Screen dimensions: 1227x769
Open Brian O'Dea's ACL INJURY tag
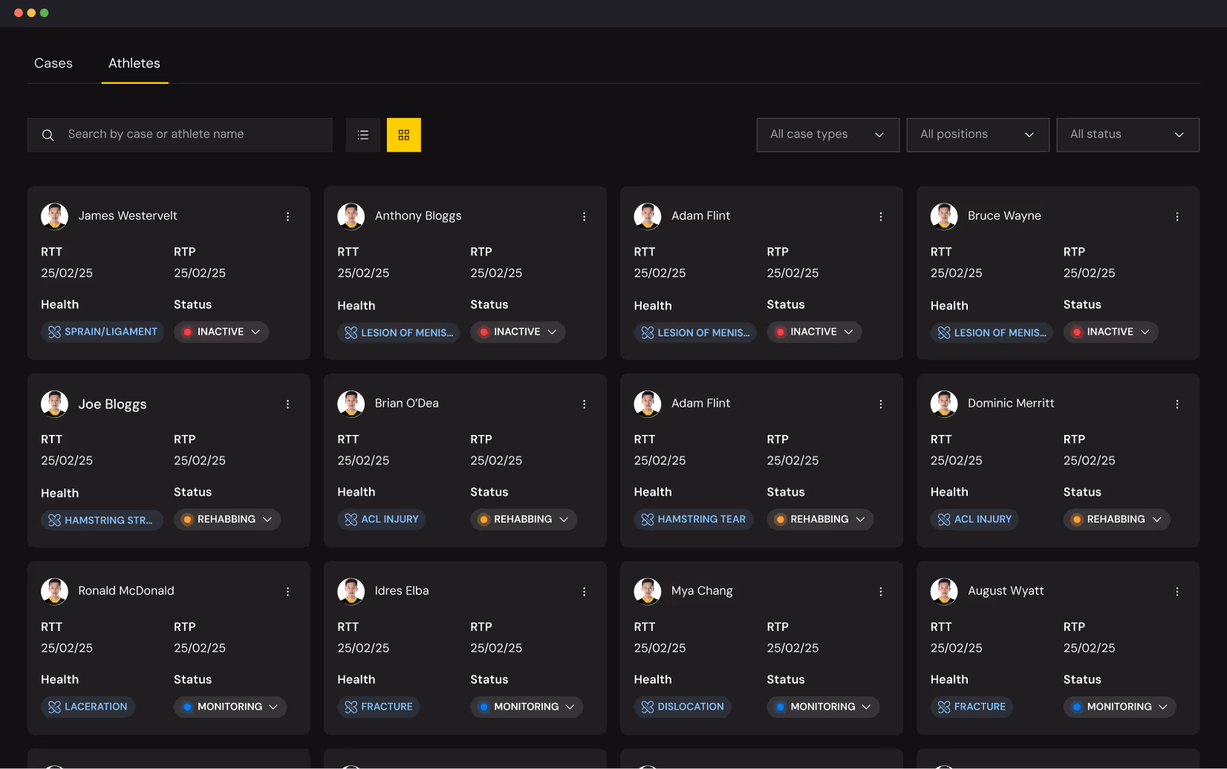point(382,519)
